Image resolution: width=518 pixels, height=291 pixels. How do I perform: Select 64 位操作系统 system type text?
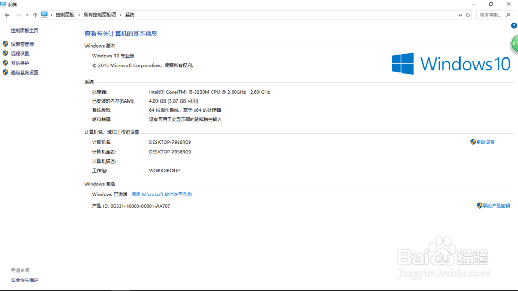(185, 110)
